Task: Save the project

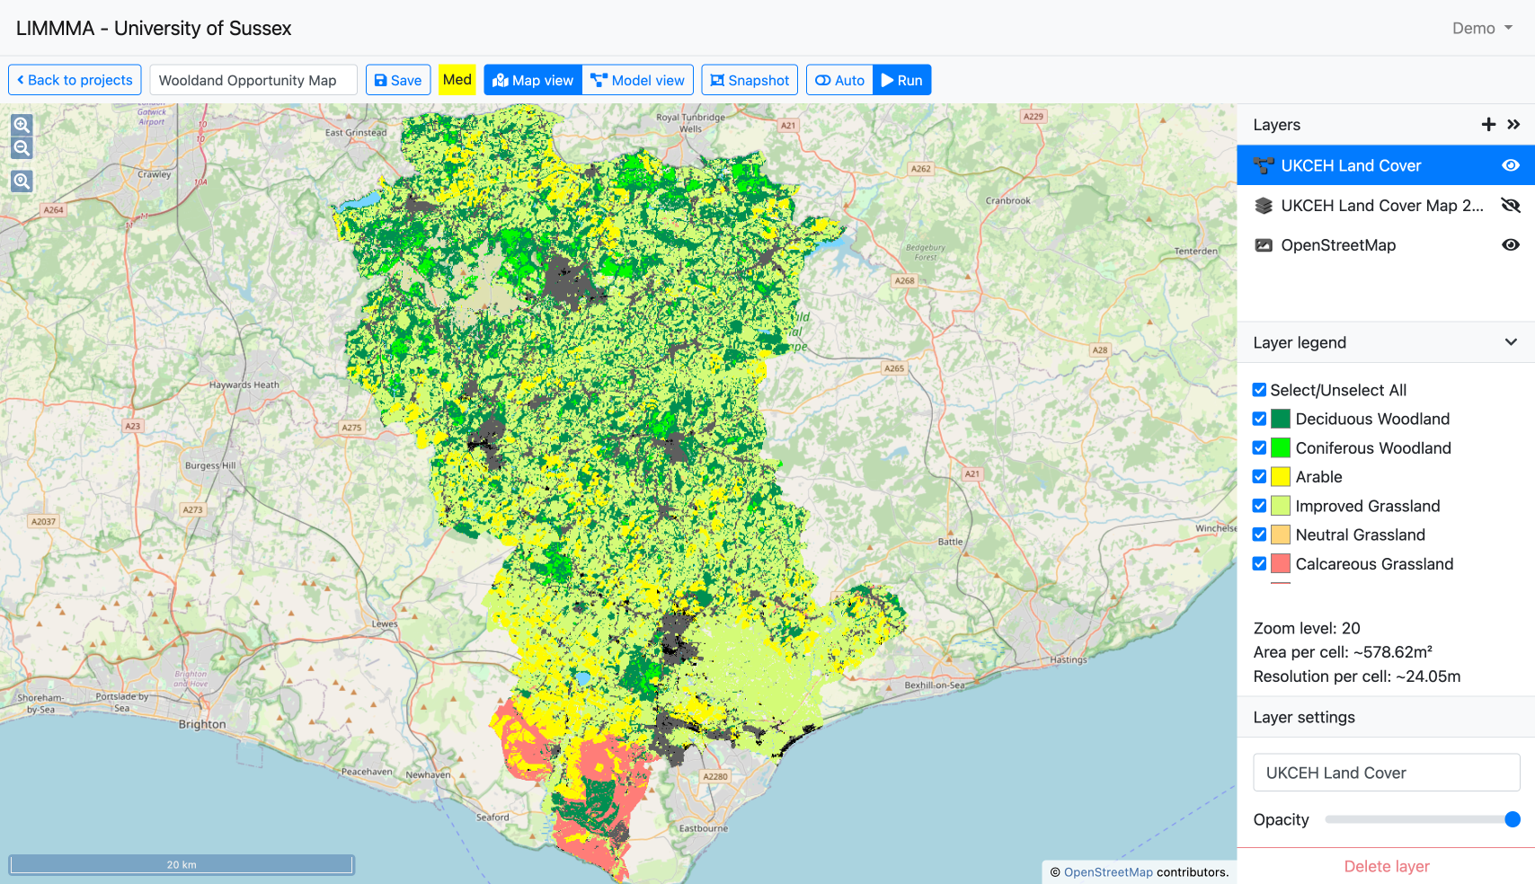Action: (x=398, y=80)
